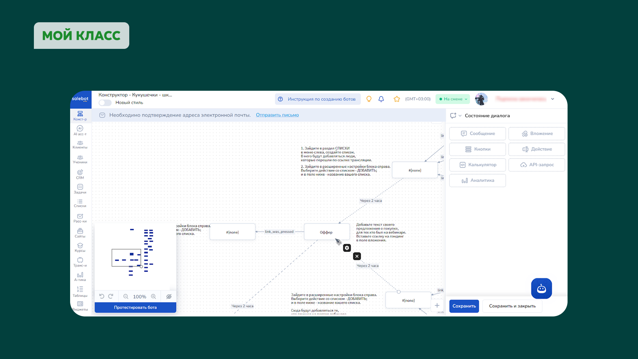Toggle the На смене status
Screen dimensions: 638x359
tap(453, 99)
